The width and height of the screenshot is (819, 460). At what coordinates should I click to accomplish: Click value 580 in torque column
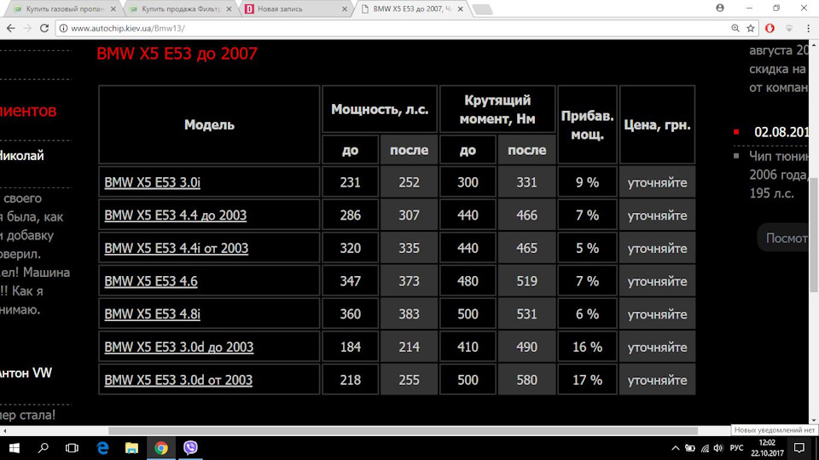526,380
